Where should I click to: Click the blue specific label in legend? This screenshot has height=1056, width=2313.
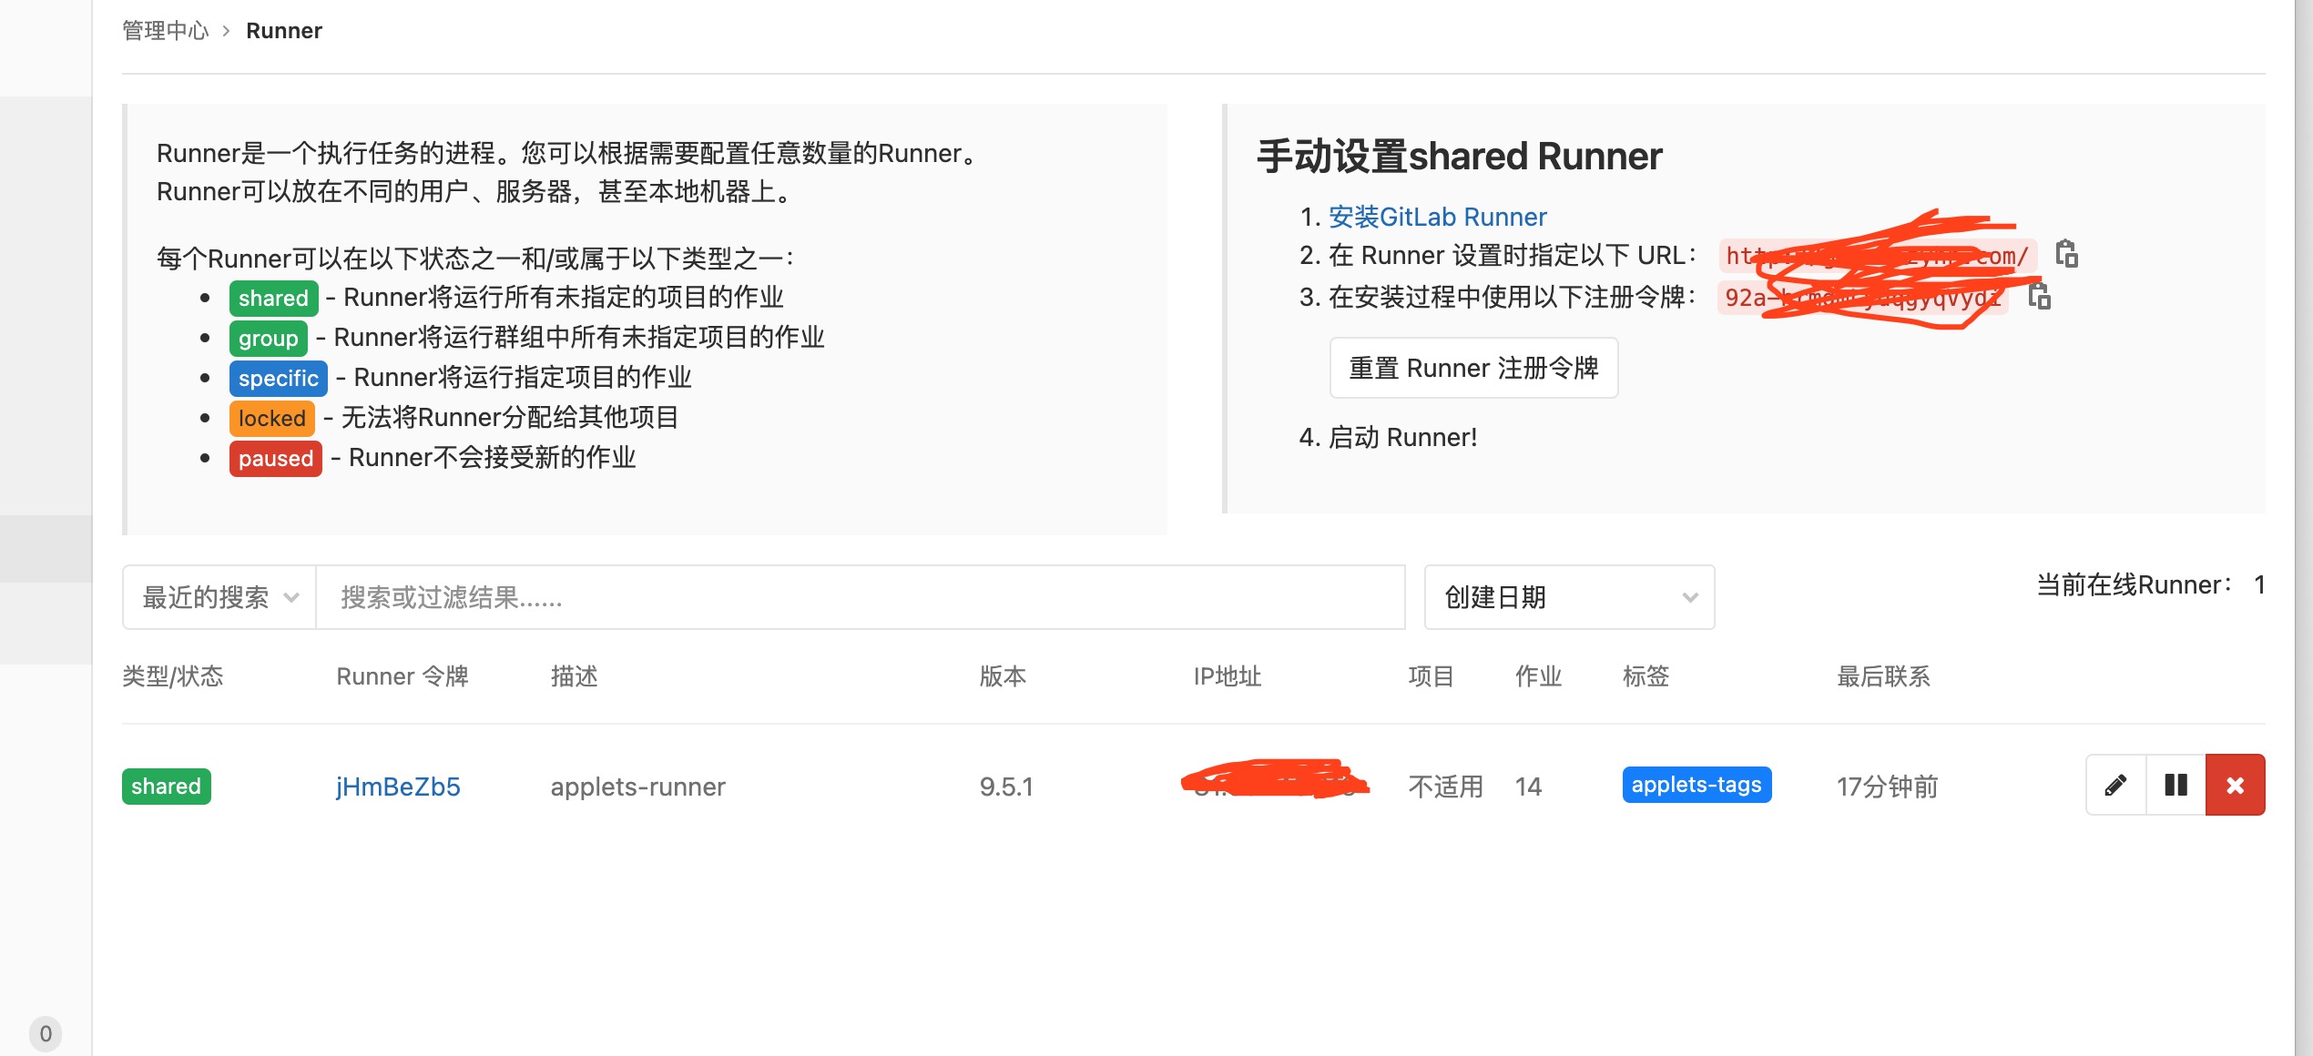pos(278,378)
